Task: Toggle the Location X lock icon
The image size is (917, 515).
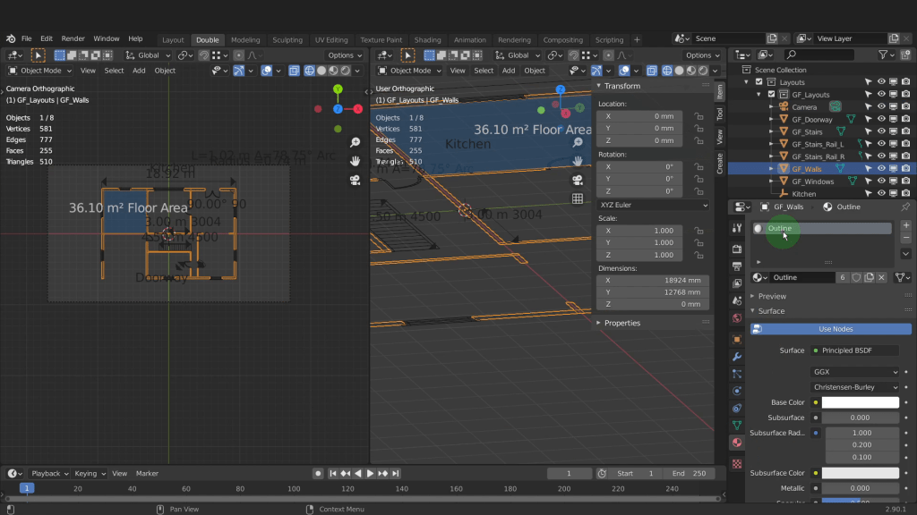Action: (698, 116)
